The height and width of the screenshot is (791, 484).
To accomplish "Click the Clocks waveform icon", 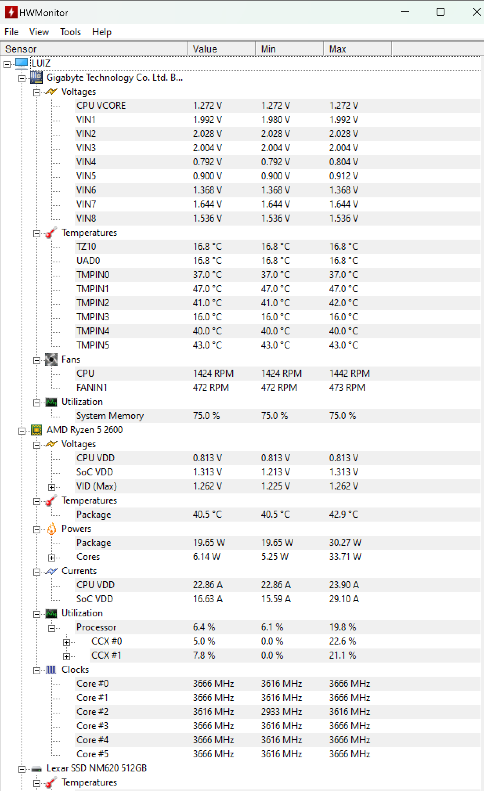I will [51, 670].
